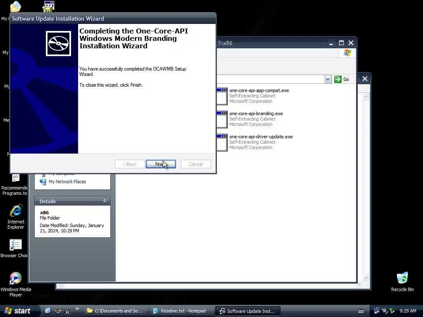The image size is (423, 317).
Task: Close the background window behind Explorer
Action: 365,79
